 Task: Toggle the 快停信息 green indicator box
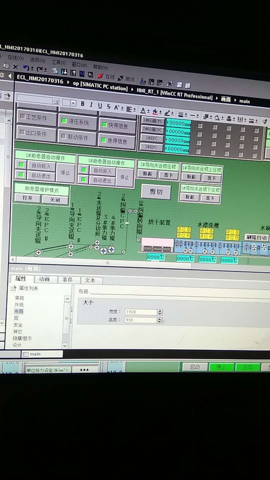[104, 125]
